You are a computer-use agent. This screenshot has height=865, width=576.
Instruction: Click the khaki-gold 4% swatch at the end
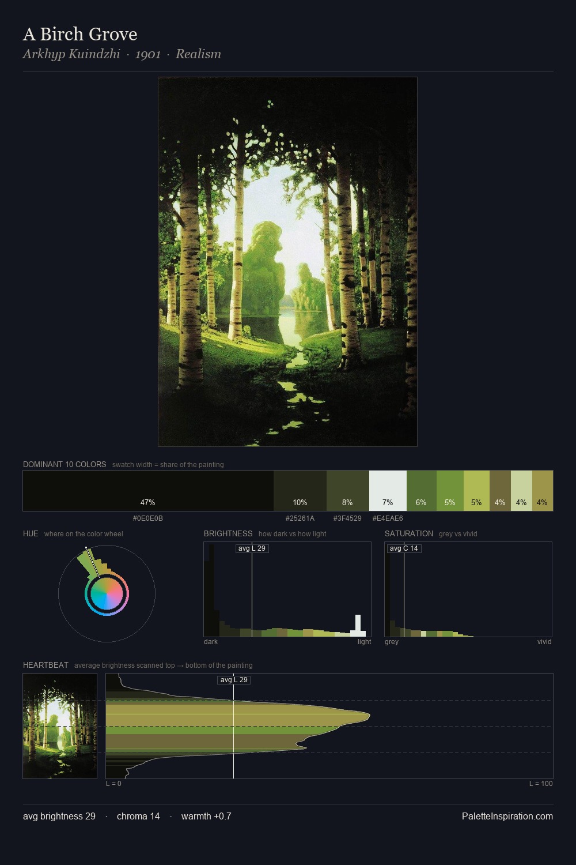[543, 491]
